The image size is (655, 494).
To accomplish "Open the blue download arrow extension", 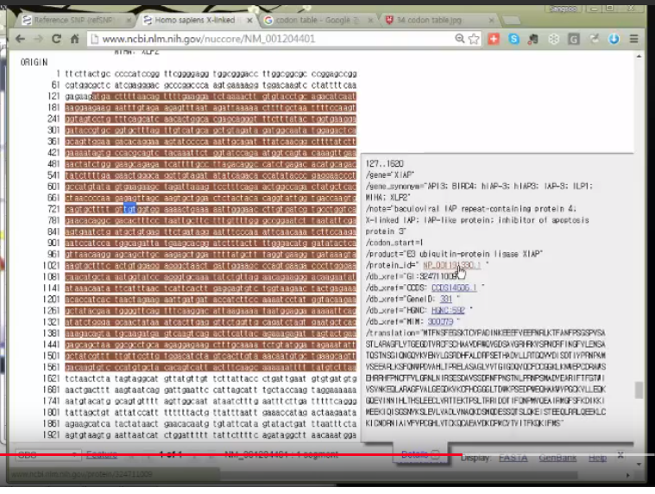I will click(x=614, y=39).
